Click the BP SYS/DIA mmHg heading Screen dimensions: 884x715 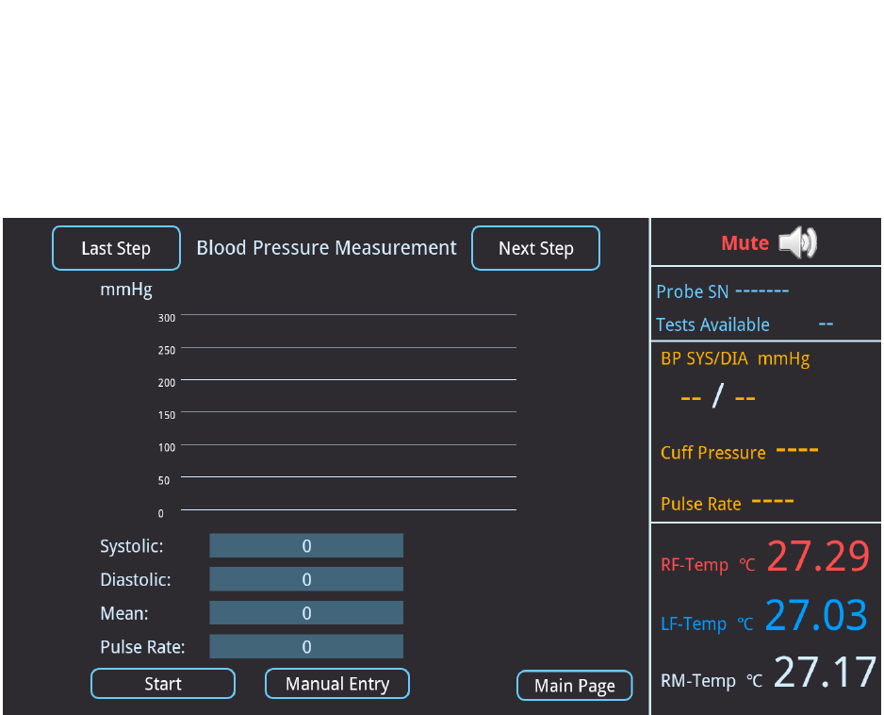735,358
